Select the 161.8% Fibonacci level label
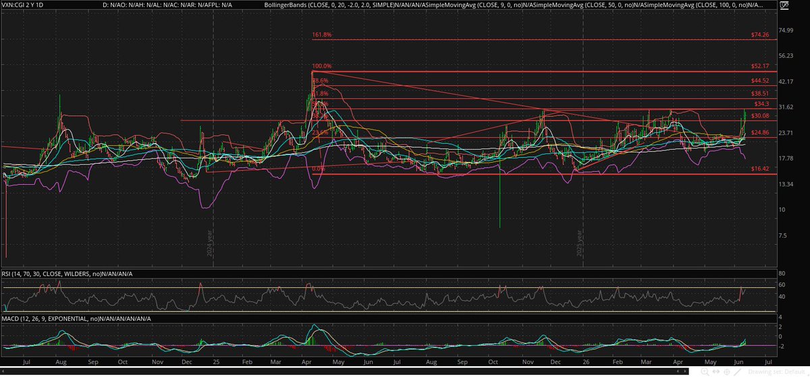 click(322, 35)
